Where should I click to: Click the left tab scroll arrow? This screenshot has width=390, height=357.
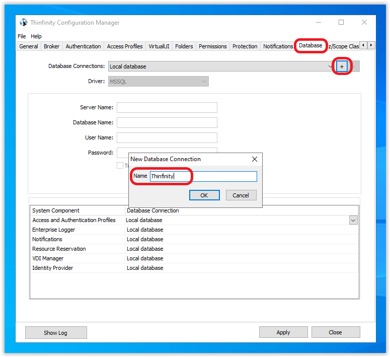tap(363, 45)
